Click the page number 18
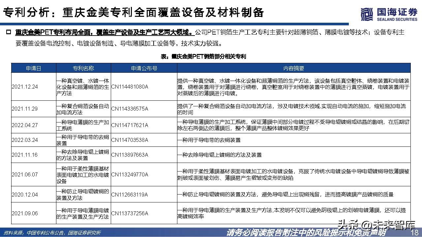The width and height of the screenshot is (422, 237). click(415, 233)
